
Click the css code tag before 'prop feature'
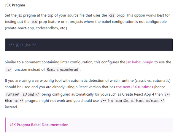pyautogui.click(x=34, y=22)
